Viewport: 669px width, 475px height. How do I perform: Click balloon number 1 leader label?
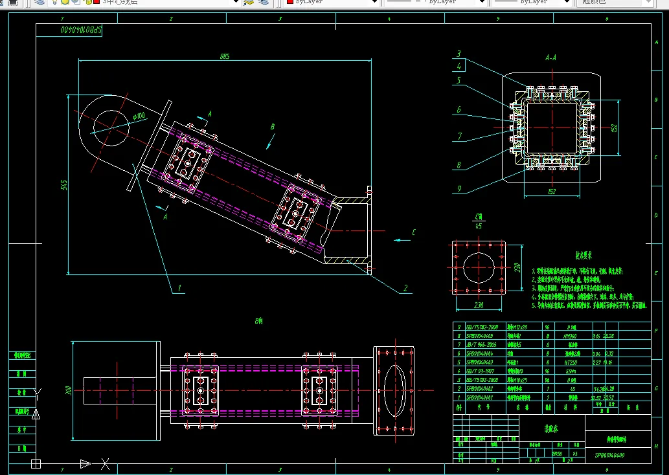point(179,288)
